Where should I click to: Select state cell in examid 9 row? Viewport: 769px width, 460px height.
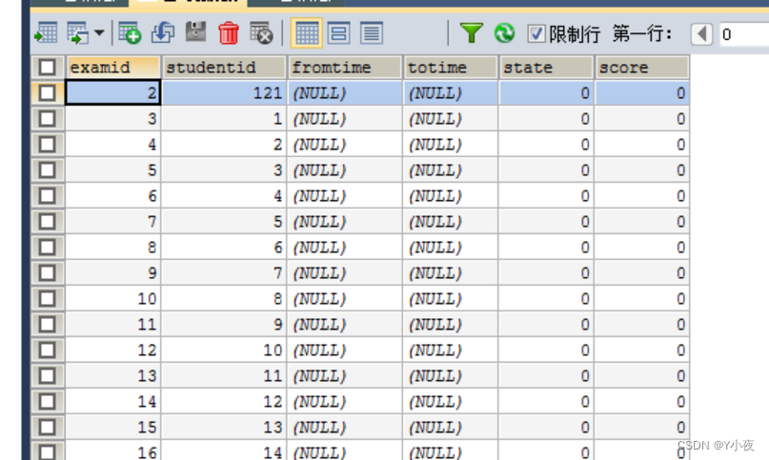tap(546, 272)
